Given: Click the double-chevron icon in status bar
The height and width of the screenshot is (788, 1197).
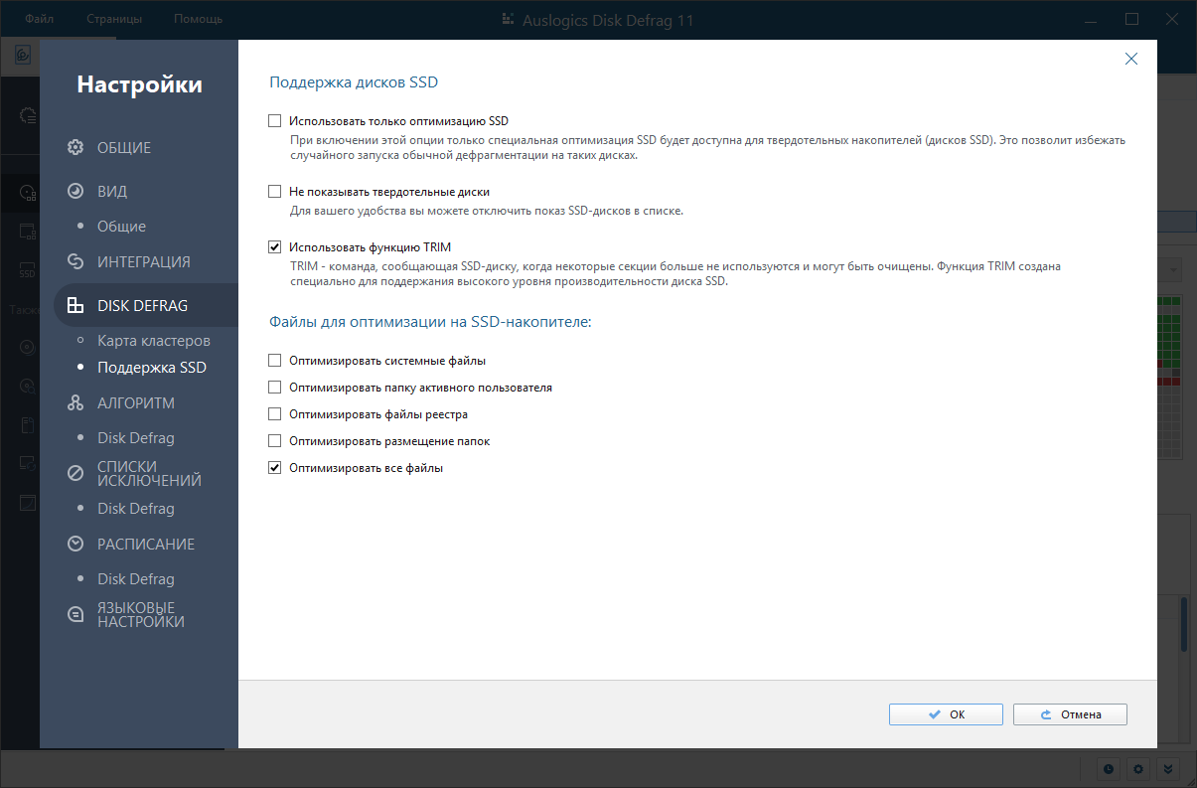Looking at the screenshot, I should click(x=1169, y=768).
